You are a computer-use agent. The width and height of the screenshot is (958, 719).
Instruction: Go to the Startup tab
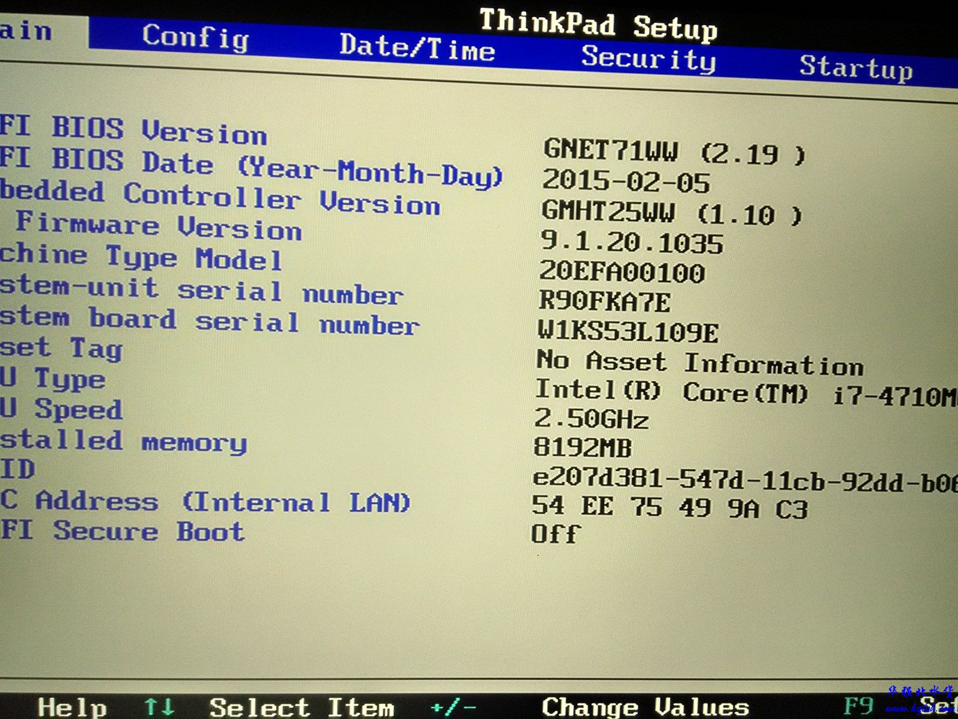pyautogui.click(x=856, y=67)
